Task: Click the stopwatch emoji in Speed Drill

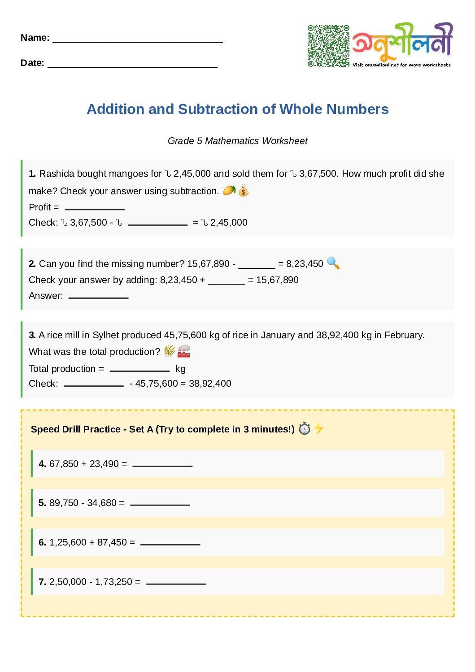Action: pyautogui.click(x=305, y=429)
